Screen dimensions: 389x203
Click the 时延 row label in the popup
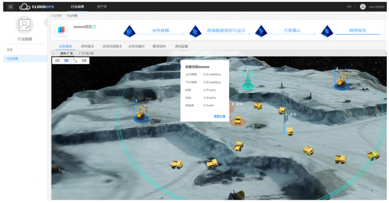188,90
